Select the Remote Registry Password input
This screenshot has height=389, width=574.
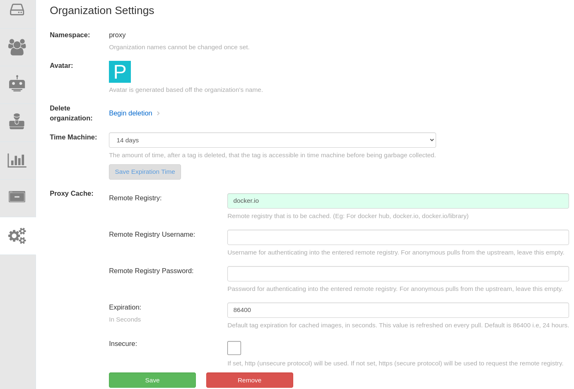click(x=398, y=274)
